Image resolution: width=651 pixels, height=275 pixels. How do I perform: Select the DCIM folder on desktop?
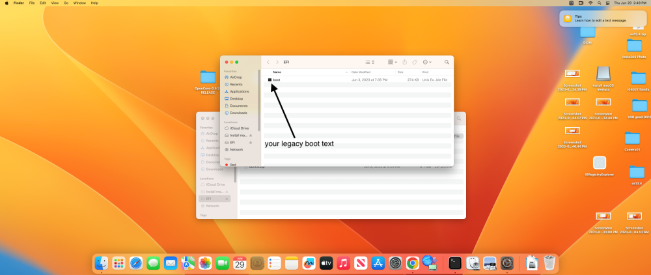click(587, 34)
